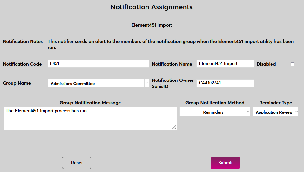The image size is (304, 172).
Task: Click the Reminder Type column label
Action: [275, 103]
